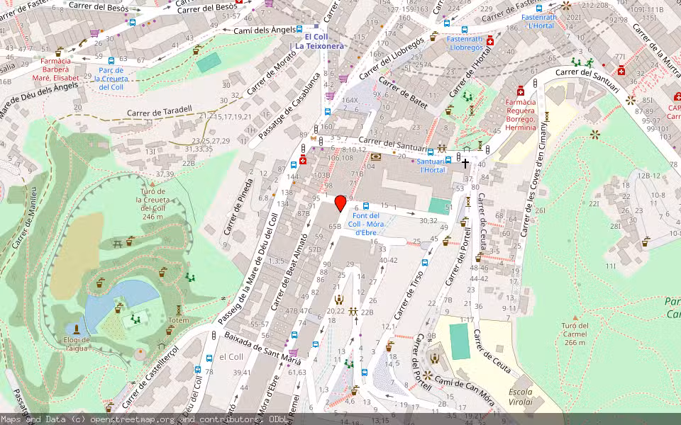This screenshot has width=681, height=425.
Task: Select the playground icon near house numbers 20,22
Action: 339,300
